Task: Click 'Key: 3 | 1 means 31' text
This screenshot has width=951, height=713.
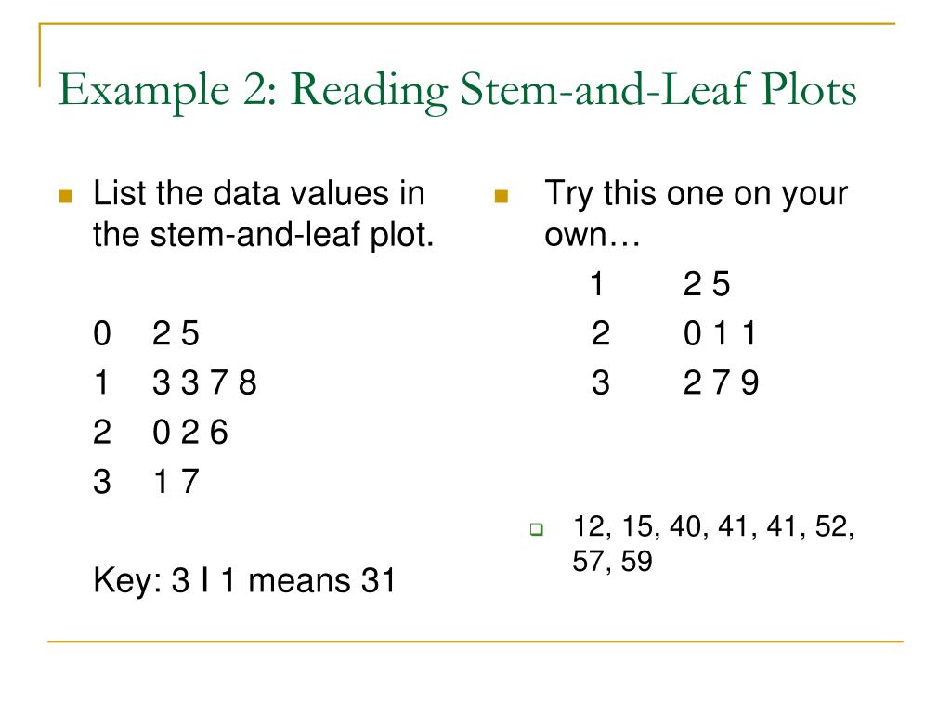Action: coord(244,581)
